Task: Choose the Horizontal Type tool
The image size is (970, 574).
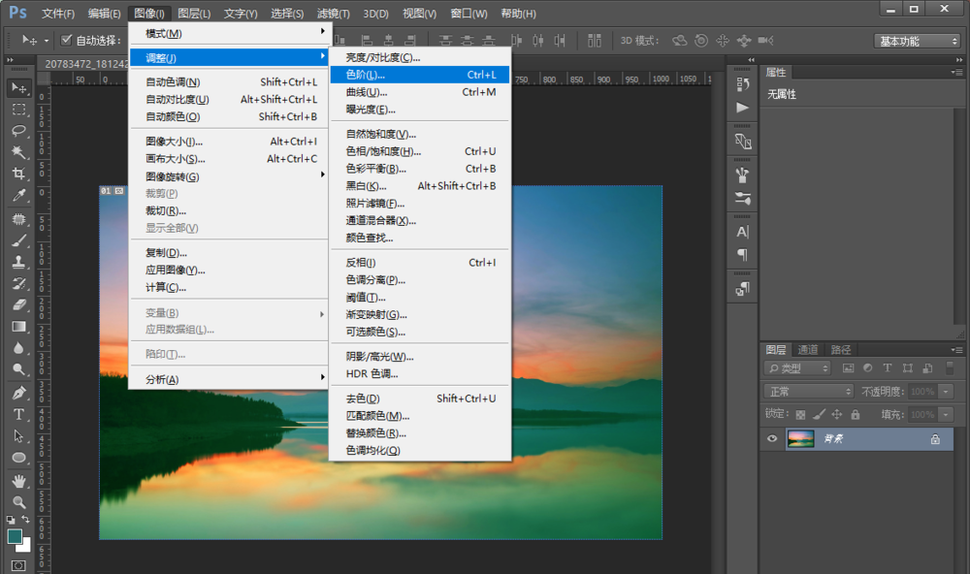Action: (18, 414)
